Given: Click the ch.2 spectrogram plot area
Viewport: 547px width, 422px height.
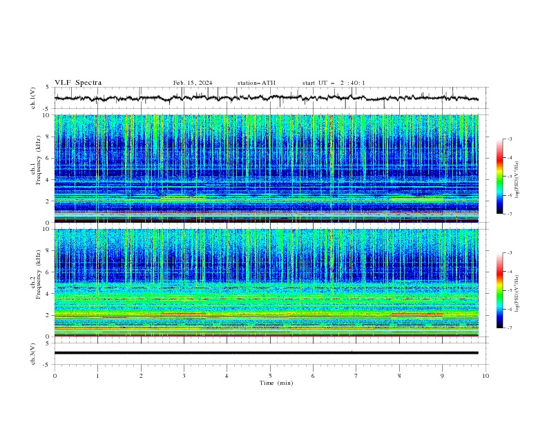Looking at the screenshot, I should coord(266,283).
